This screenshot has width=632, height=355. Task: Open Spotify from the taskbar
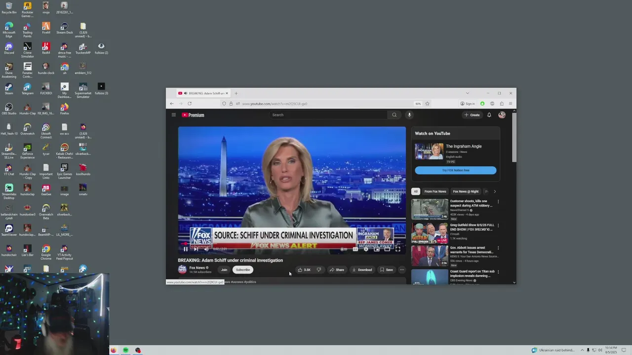pyautogui.click(x=125, y=350)
